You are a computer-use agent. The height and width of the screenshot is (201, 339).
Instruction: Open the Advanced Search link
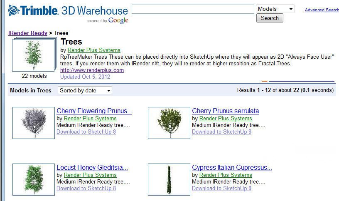coord(322,10)
